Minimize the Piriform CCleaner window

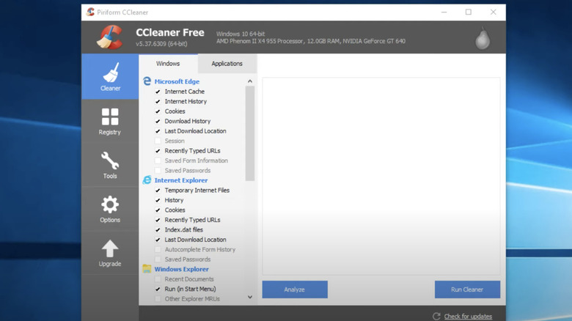[x=444, y=12]
